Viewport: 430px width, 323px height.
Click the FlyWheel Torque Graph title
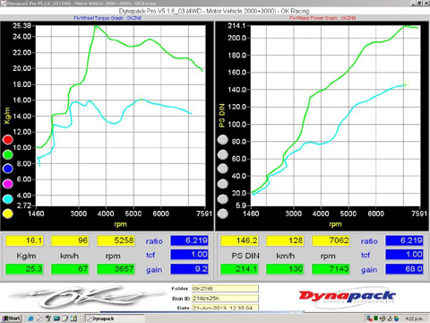(x=107, y=18)
